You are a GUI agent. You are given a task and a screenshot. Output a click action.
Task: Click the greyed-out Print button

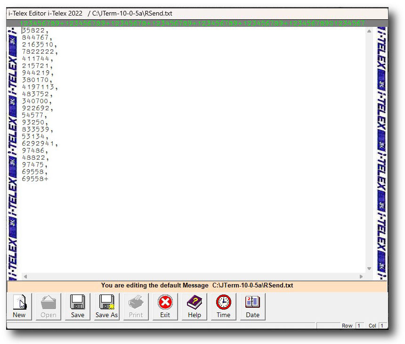(136, 306)
